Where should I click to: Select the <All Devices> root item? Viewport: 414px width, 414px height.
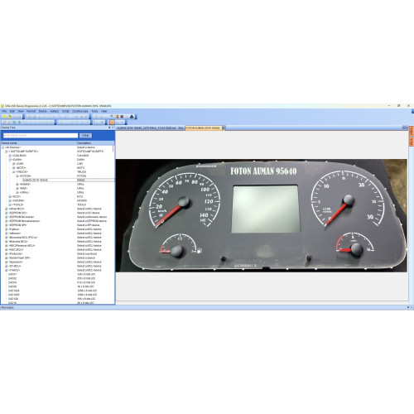coord(12,147)
